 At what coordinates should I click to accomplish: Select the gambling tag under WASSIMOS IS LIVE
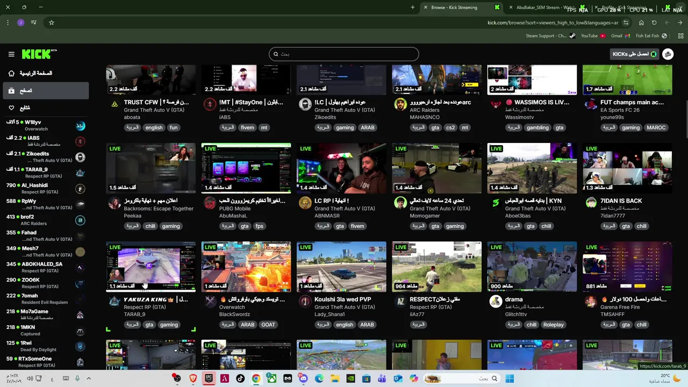point(537,127)
